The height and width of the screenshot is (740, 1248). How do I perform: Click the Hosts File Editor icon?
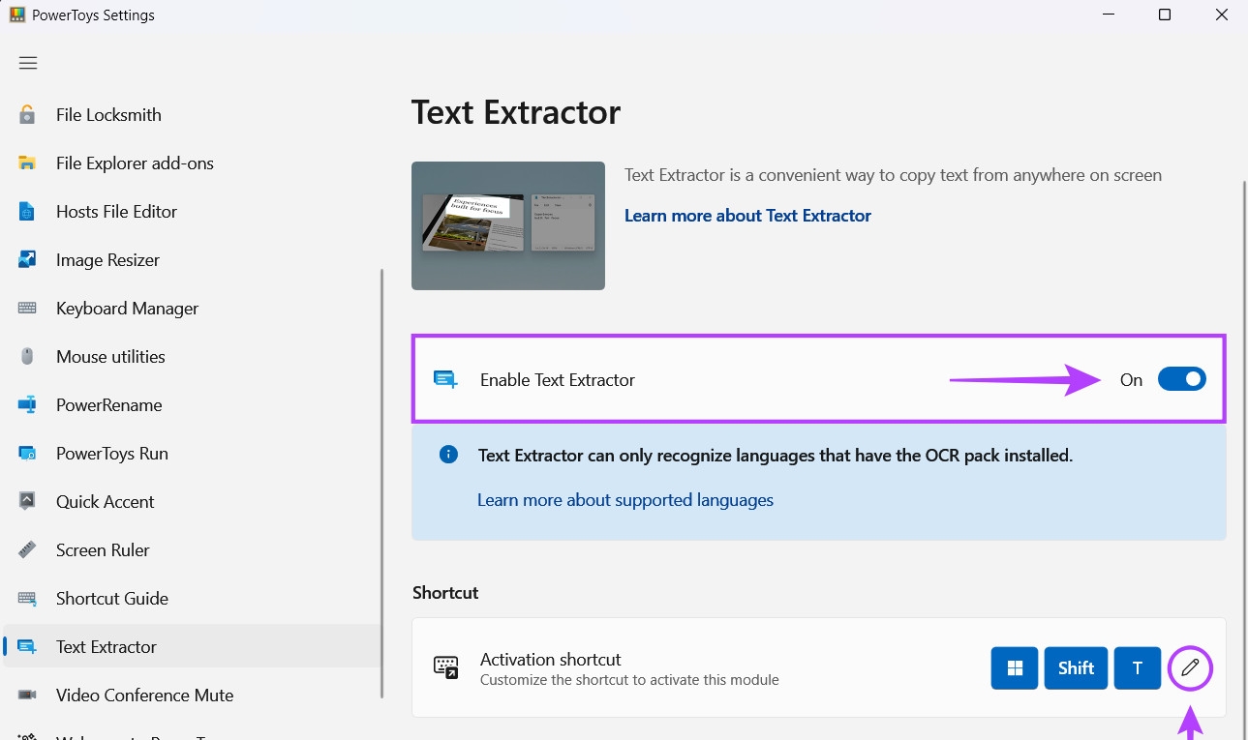tap(27, 211)
